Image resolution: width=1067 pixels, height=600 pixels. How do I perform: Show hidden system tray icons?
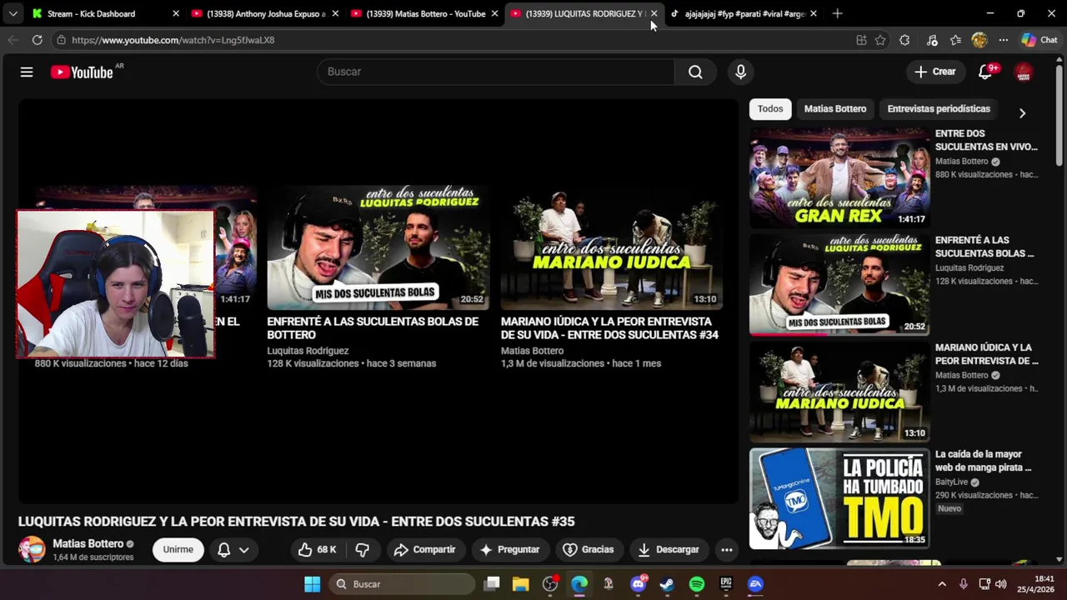pyautogui.click(x=942, y=584)
